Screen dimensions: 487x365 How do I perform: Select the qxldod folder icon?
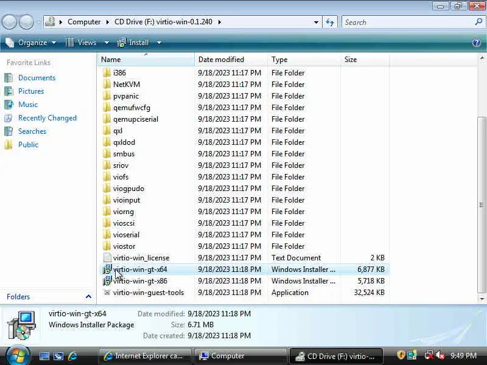(107, 142)
